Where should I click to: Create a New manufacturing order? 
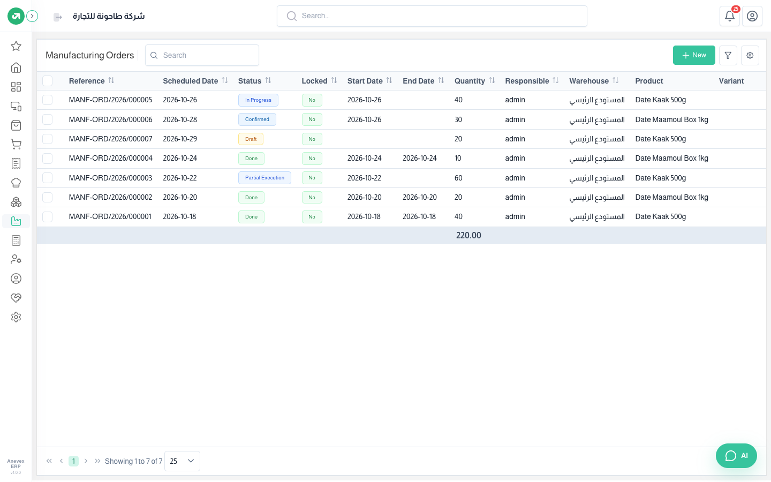(x=694, y=55)
